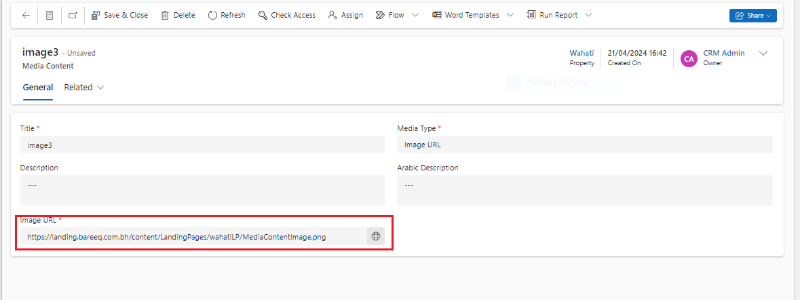Refresh the record
The image size is (800, 300).
coord(227,15)
